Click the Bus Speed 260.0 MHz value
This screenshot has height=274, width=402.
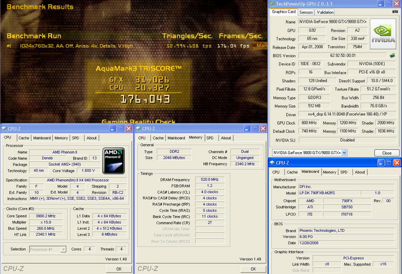45,228
